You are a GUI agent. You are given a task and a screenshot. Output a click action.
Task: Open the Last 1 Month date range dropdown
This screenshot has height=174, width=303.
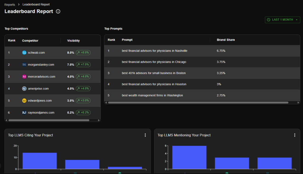(x=282, y=20)
